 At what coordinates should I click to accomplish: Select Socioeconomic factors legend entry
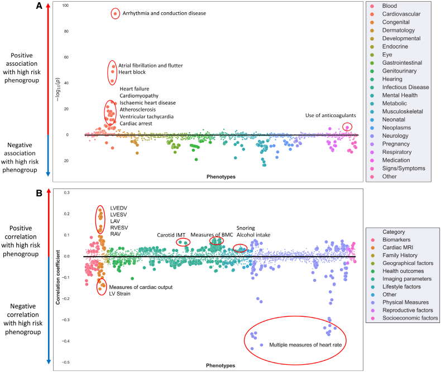point(410,318)
